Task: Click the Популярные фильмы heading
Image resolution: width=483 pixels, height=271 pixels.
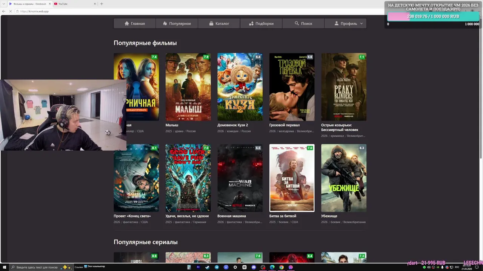Action: coord(145,43)
